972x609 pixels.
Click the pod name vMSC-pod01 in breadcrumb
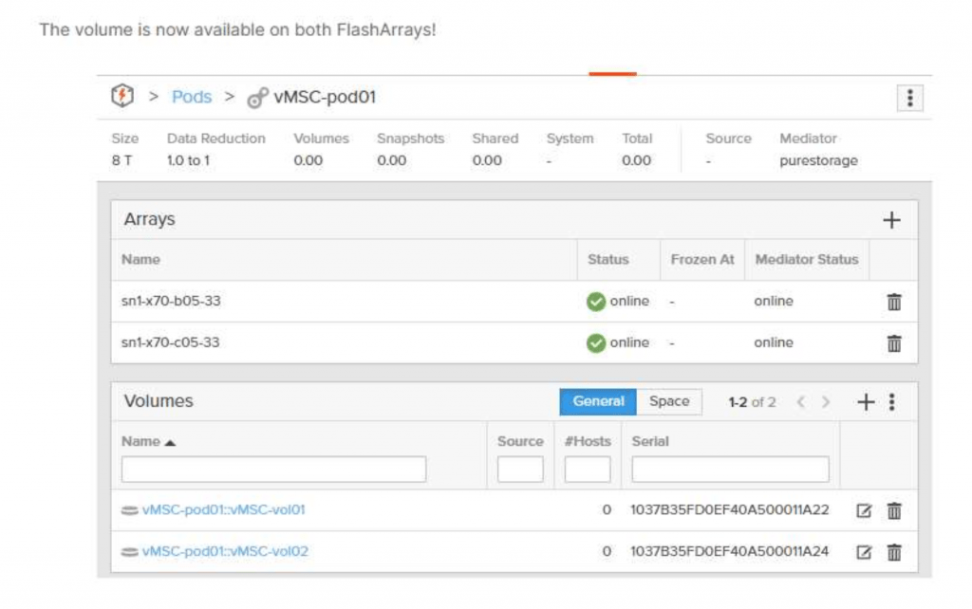click(x=325, y=98)
